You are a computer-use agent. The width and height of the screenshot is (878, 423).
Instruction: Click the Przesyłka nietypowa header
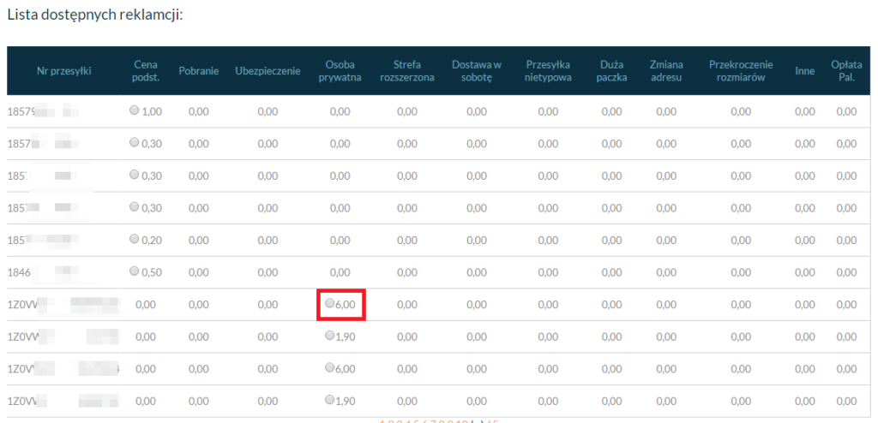pyautogui.click(x=548, y=71)
